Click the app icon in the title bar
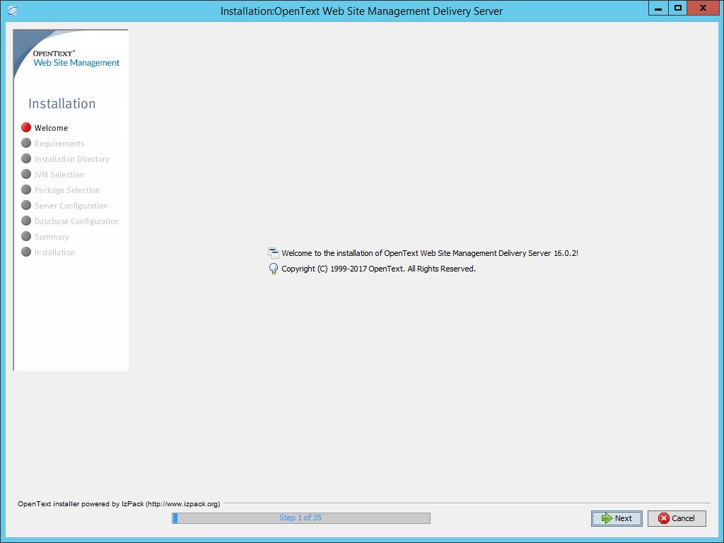Image resolution: width=724 pixels, height=543 pixels. [x=13, y=11]
